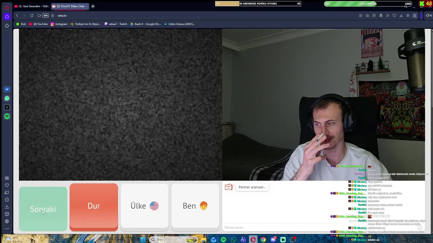Save page with toolbar heart icon
The image size is (433, 243).
point(394,16)
